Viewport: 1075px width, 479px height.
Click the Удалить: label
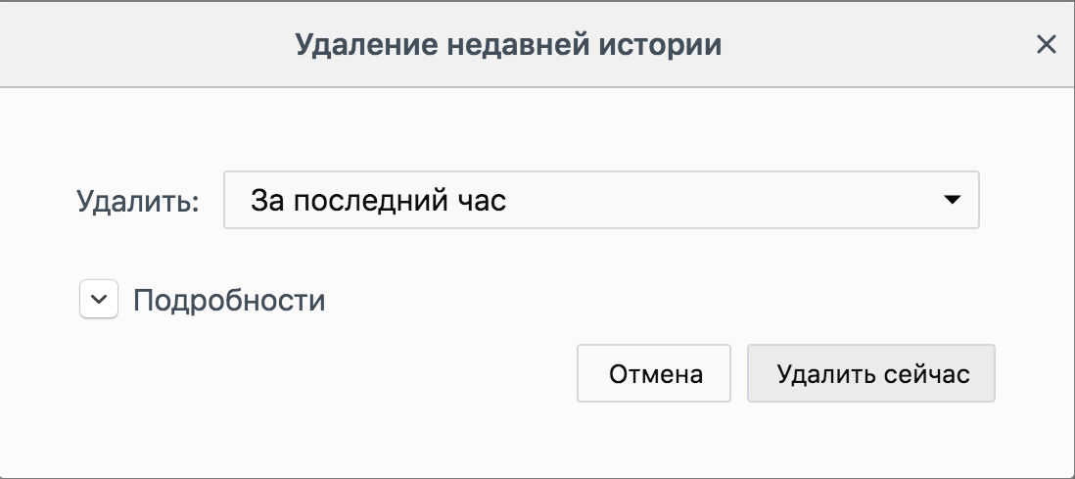138,202
